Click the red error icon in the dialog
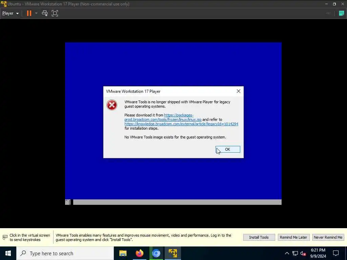 (112, 105)
